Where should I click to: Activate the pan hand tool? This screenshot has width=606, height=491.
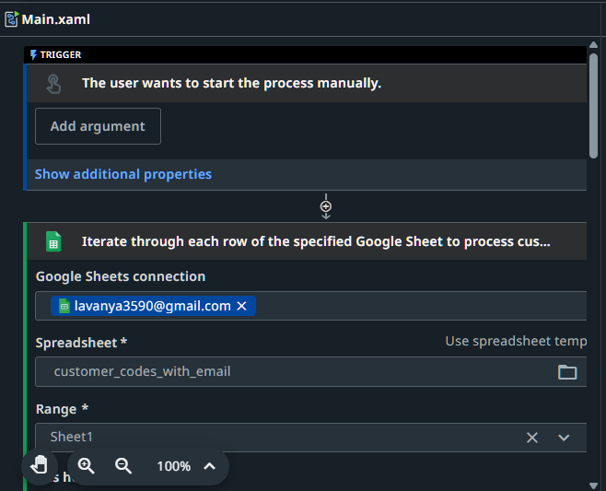click(x=40, y=465)
